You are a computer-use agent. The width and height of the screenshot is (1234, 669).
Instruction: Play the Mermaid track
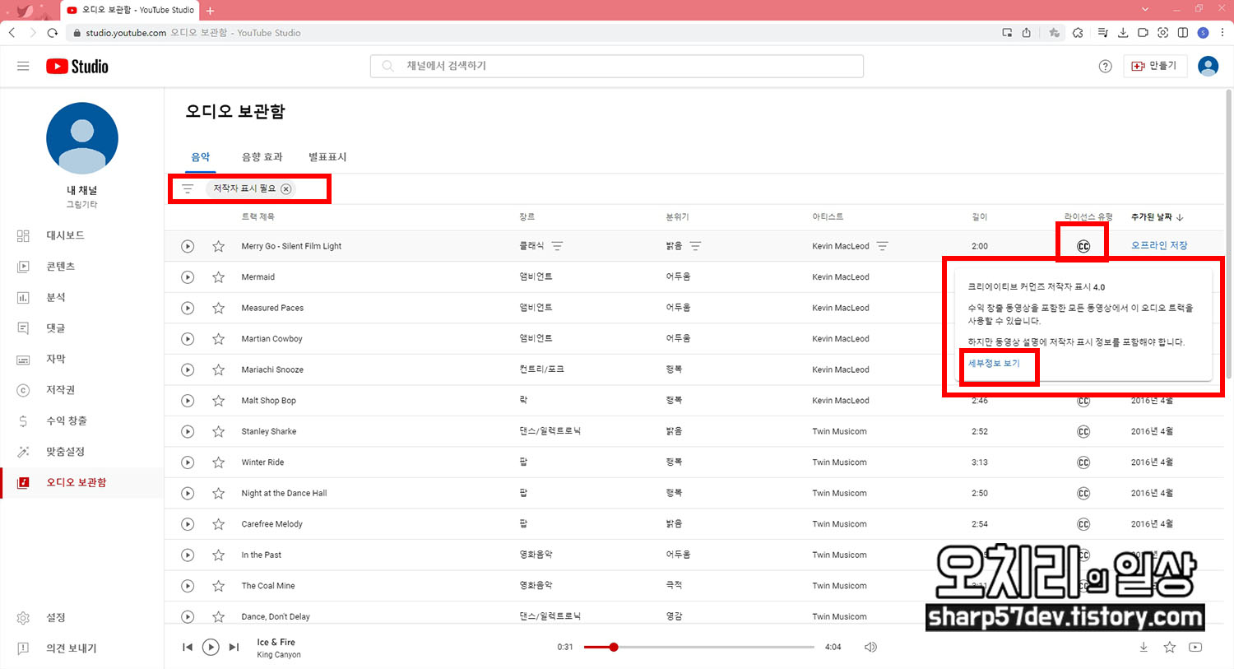(x=188, y=277)
